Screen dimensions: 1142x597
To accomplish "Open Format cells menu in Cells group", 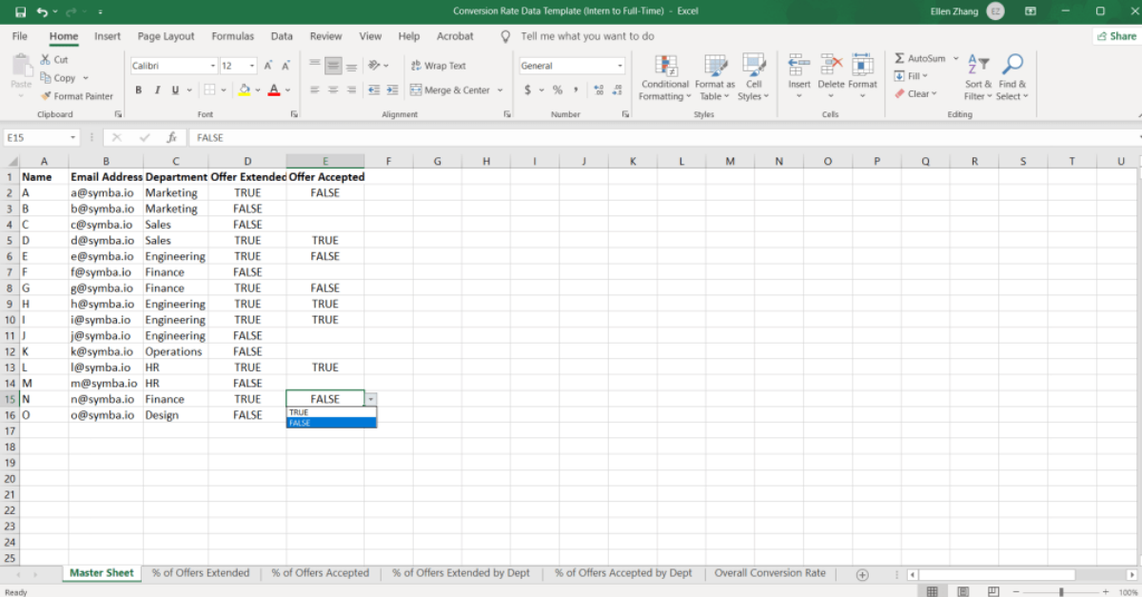I will click(862, 76).
